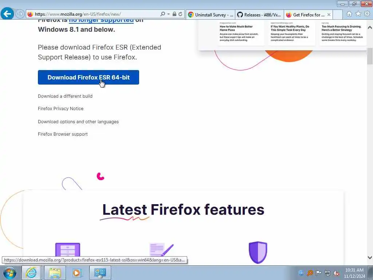Click the page scrollbar down arrow
Screen dimensions: 373x280
coord(370,257)
